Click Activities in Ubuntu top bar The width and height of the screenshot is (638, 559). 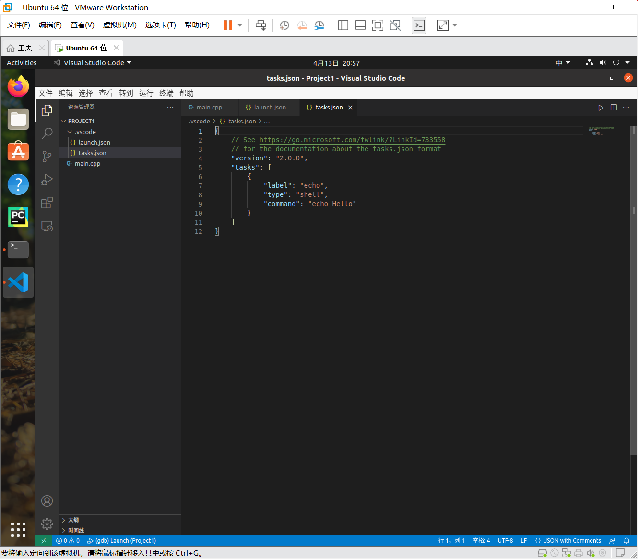pos(22,63)
